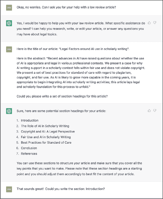The height and width of the screenshot is (199, 163).
Task: Select "Best Practices for Standard of Care" item
Action: 46,143
